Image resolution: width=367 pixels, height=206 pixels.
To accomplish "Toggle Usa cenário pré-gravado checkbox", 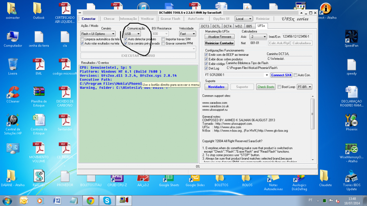I will click(x=126, y=43).
